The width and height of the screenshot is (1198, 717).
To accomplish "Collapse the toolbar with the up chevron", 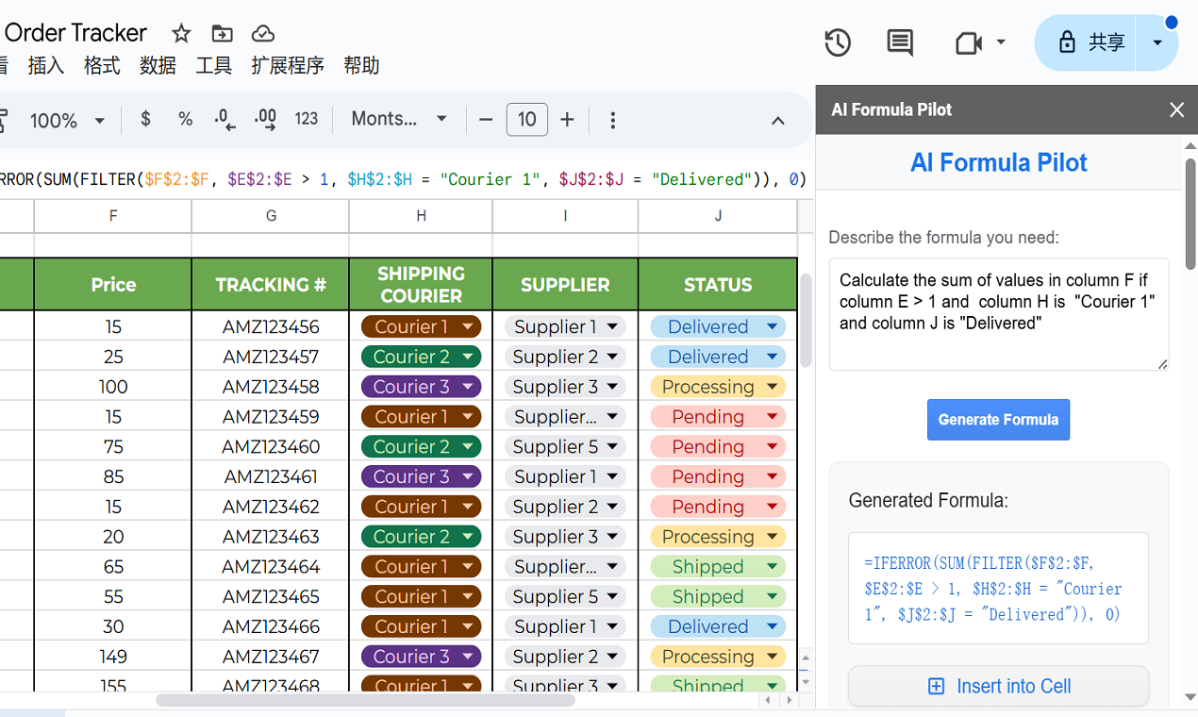I will pyautogui.click(x=778, y=120).
